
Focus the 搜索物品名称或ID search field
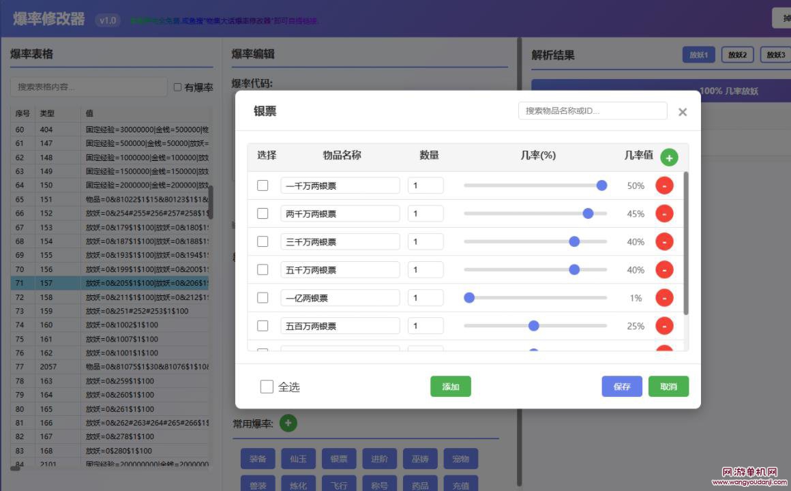coord(593,111)
